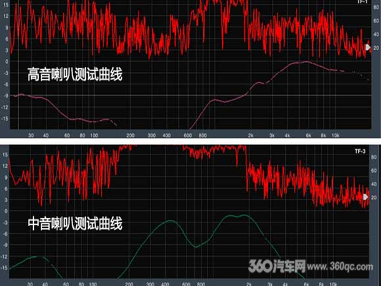Click the 100 Hz label on top graph axis
This screenshot has width=381, height=286.
coord(93,135)
